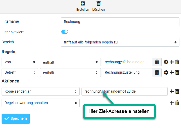The height and width of the screenshot is (128, 181).
Task: Add action after Kopie senden an
Action: coord(172,91)
